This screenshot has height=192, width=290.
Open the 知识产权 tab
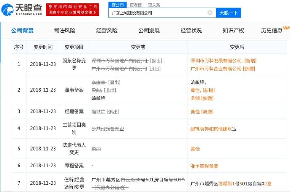coord(233,31)
